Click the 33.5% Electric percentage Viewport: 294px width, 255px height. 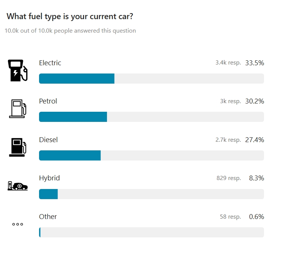click(255, 63)
